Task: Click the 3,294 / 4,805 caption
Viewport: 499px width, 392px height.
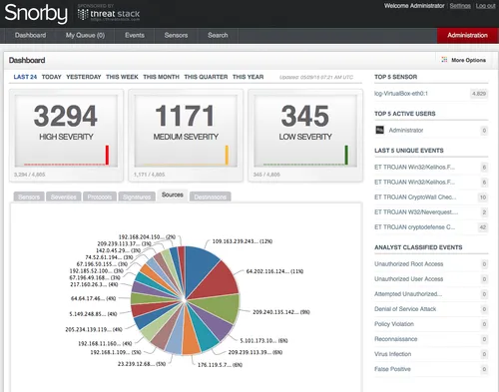Action: click(x=30, y=175)
